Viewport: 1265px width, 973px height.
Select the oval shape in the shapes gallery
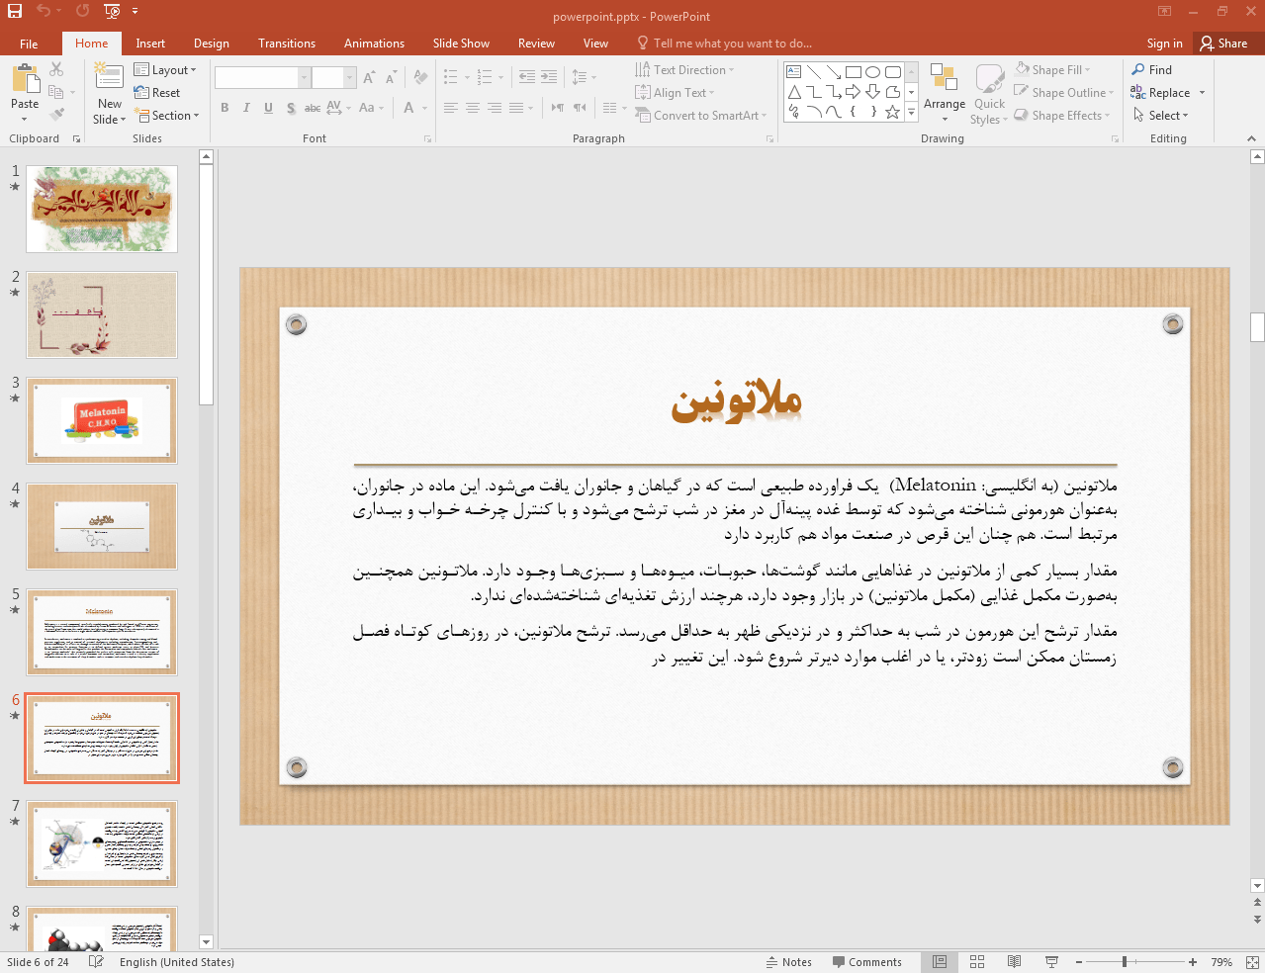pyautogui.click(x=872, y=72)
